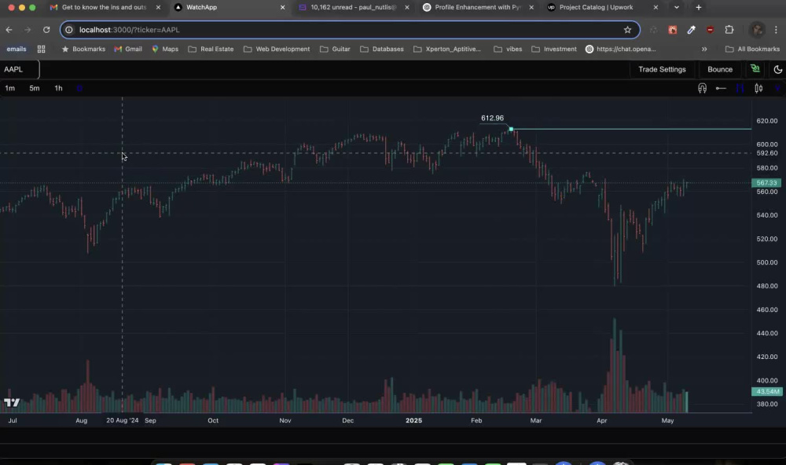786x465 pixels.
Task: Open the Chrome three-dot menu
Action: (x=776, y=30)
